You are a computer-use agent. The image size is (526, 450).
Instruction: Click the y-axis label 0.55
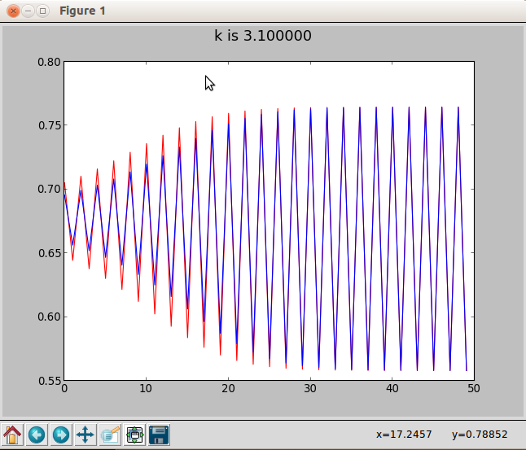click(49, 381)
